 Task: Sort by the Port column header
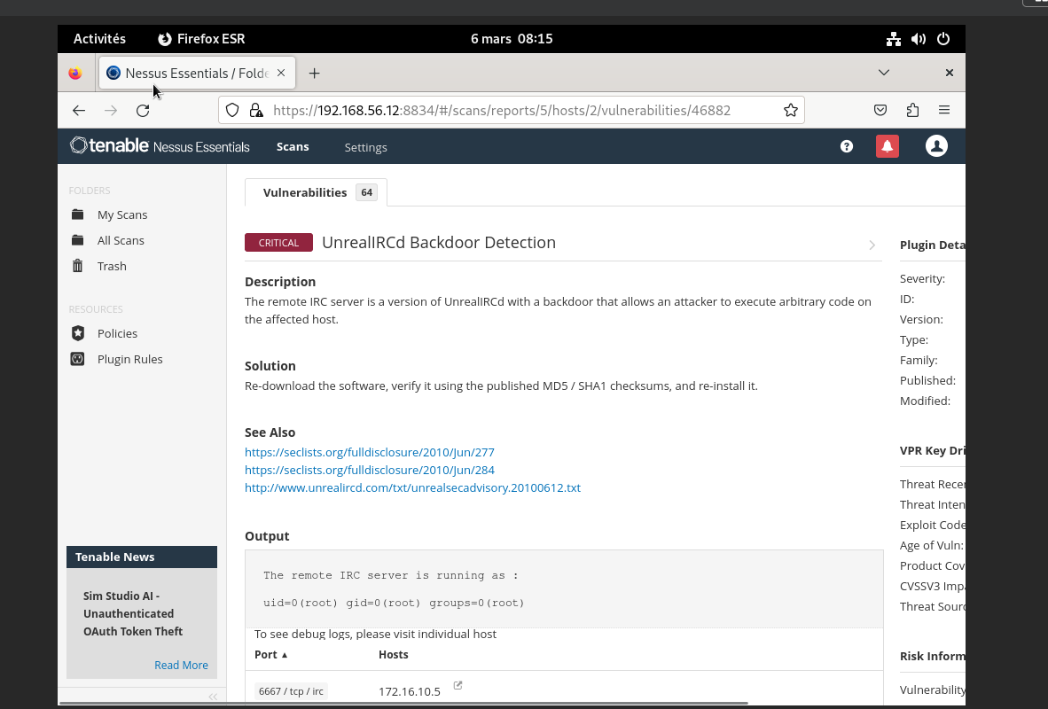pos(270,654)
